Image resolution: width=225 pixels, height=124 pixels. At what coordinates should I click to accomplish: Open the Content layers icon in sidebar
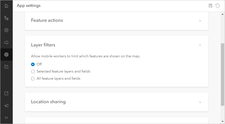click(x=6, y=18)
